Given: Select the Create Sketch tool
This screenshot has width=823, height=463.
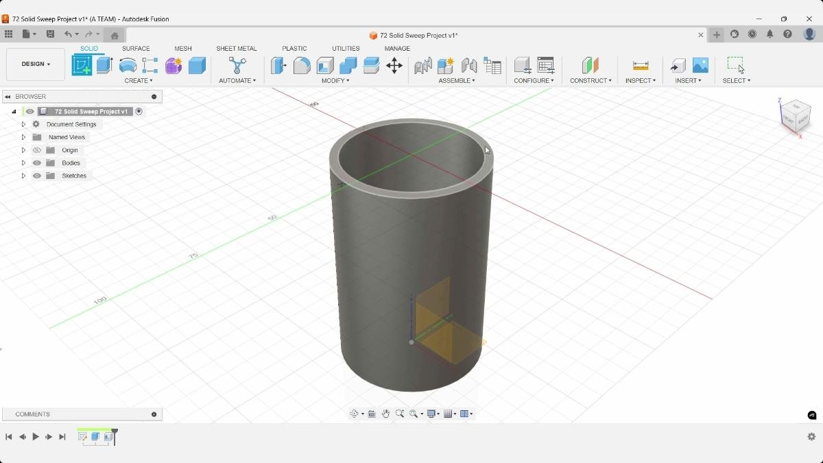Looking at the screenshot, I should 82,65.
